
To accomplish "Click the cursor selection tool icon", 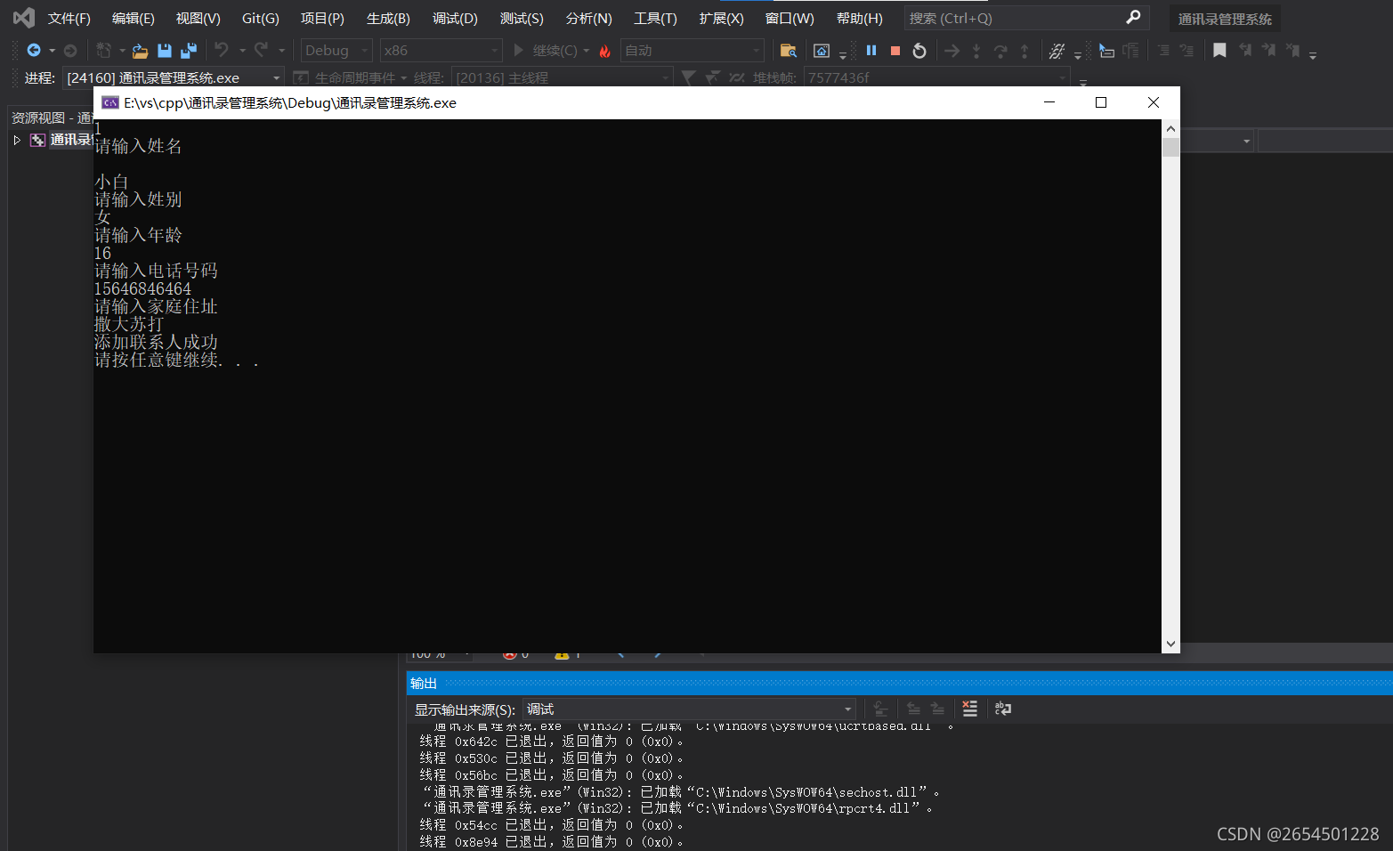I will [1106, 51].
